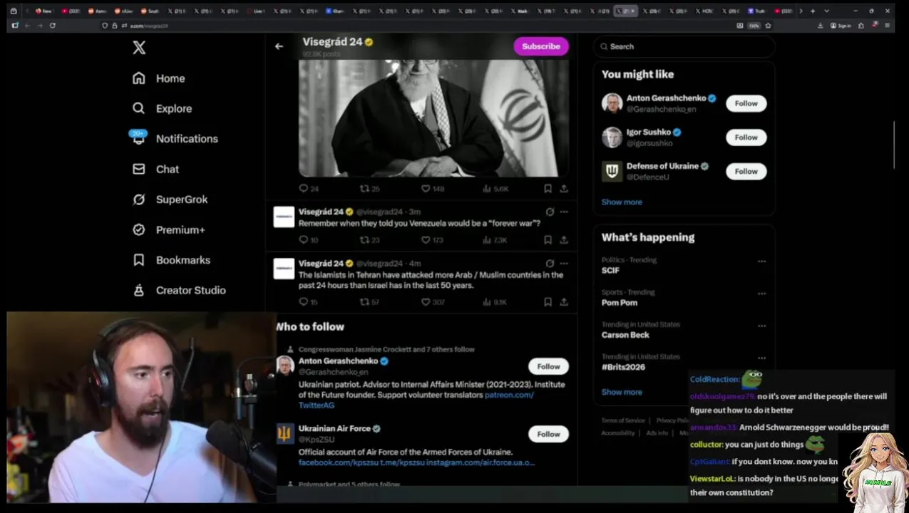Open more options on the Tehran post
The width and height of the screenshot is (909, 513).
(564, 263)
